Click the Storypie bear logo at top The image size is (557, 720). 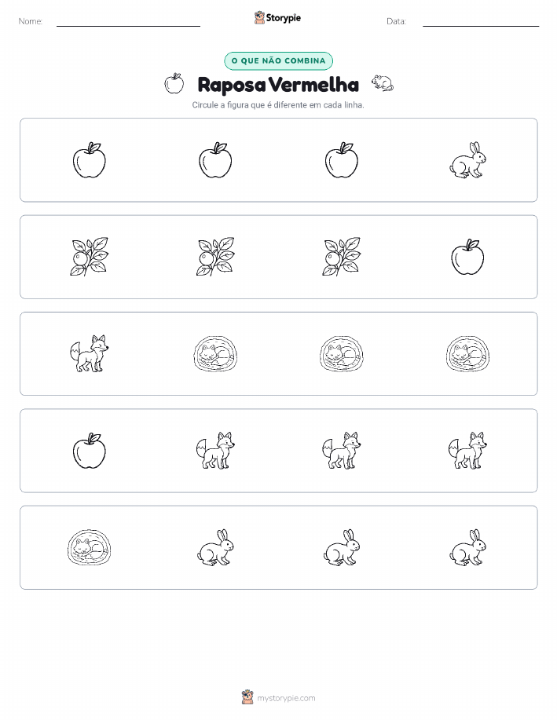coord(259,18)
